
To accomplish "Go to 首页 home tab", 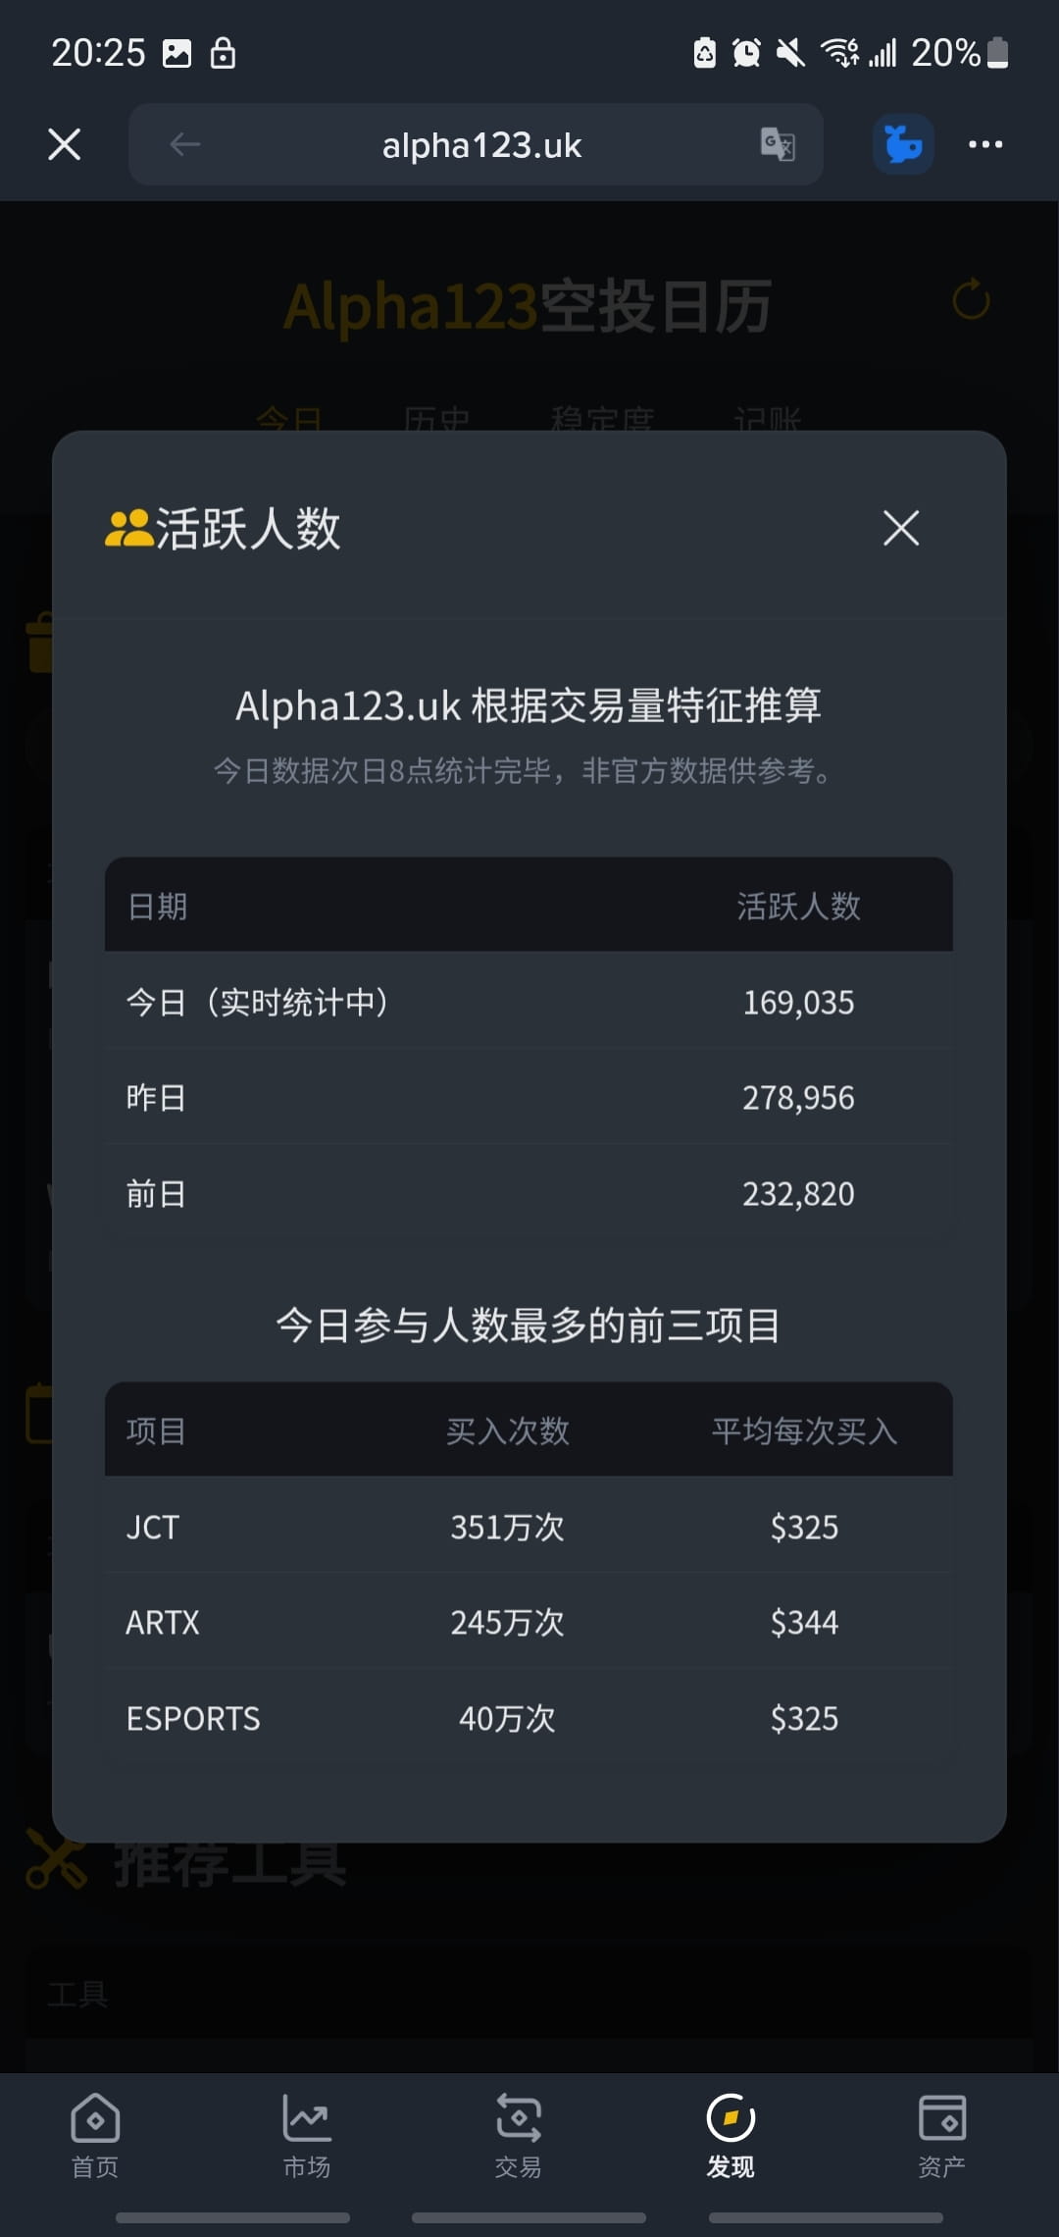I will (95, 2135).
